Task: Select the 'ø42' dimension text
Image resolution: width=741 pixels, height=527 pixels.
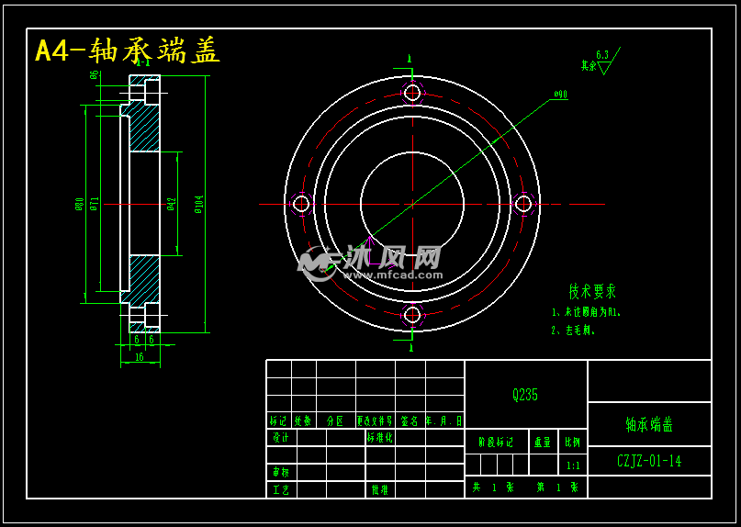Action: point(171,204)
